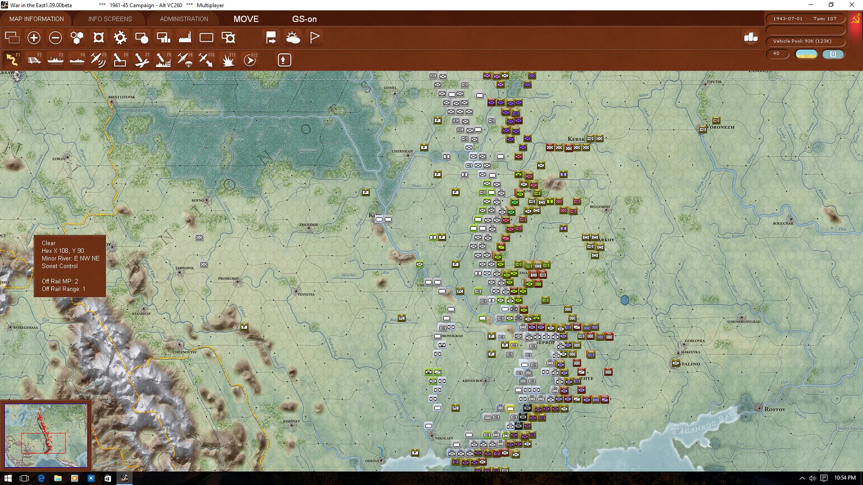Toggle the hex grid icon
This screenshot has height=485, width=863.
pyautogui.click(x=77, y=38)
